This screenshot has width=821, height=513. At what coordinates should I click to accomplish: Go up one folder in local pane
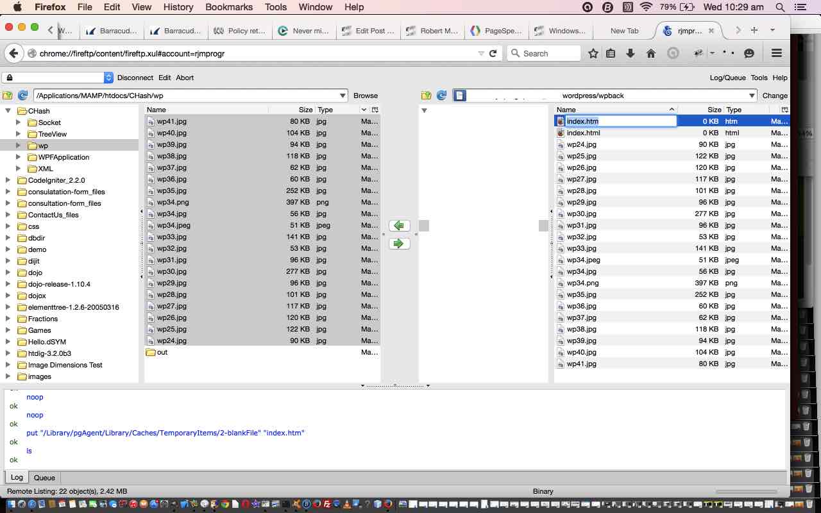pos(8,96)
